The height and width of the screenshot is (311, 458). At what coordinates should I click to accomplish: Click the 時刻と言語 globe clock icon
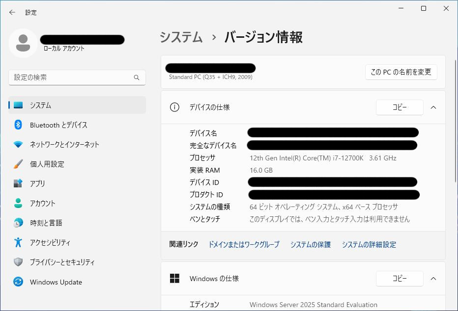(18, 223)
